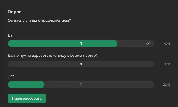Click the 25% result label
Viewport: 178px width, 107px height.
pyautogui.click(x=167, y=85)
